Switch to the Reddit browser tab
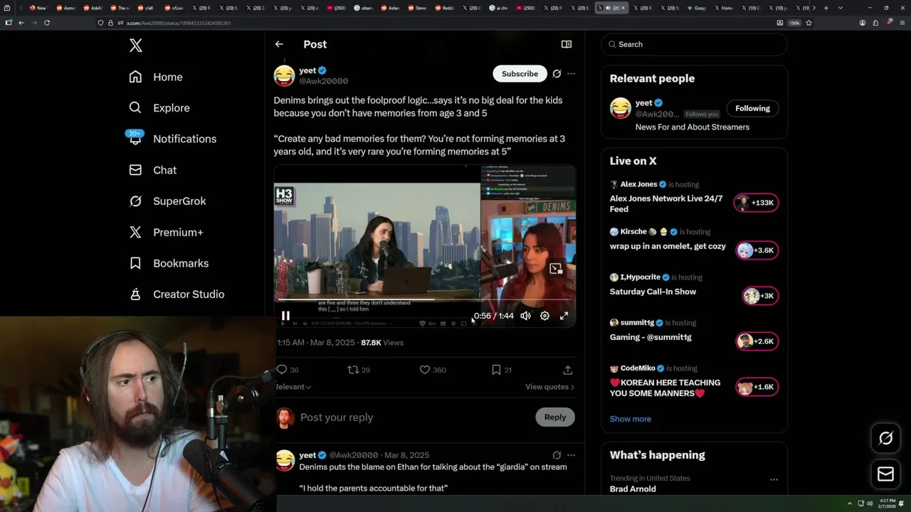The height and width of the screenshot is (512, 911). coord(445,8)
